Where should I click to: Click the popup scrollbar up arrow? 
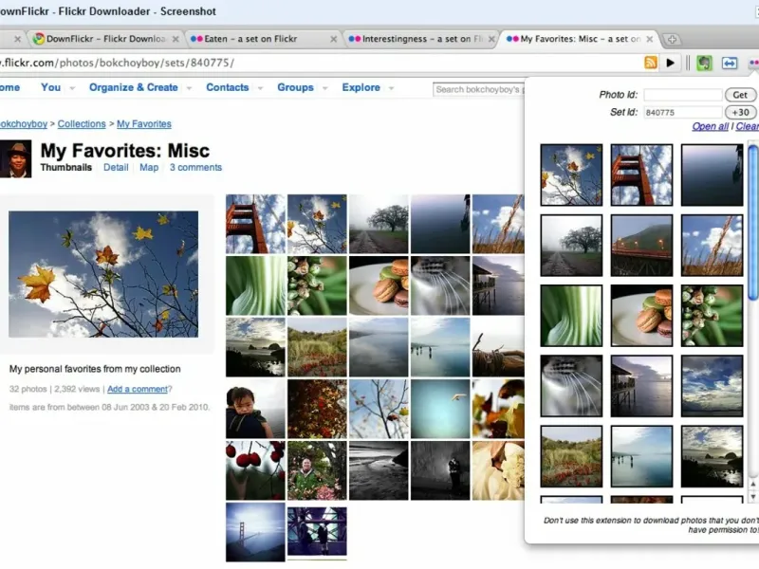[x=752, y=484]
